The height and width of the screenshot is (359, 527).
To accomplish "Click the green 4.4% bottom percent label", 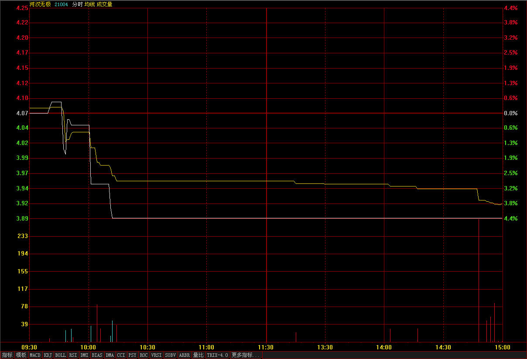I will pyautogui.click(x=510, y=218).
